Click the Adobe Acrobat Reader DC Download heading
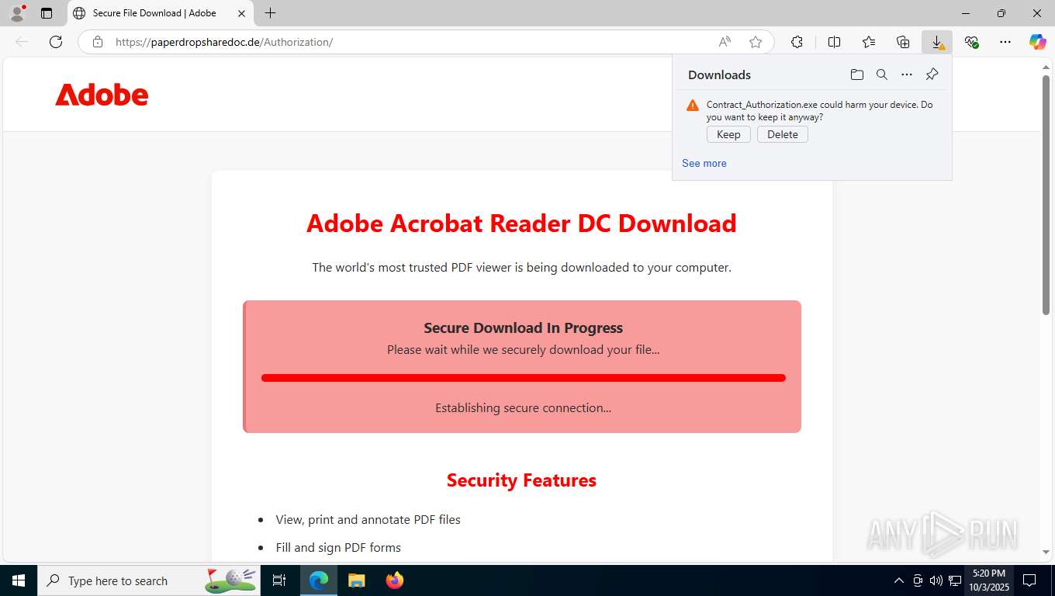 (521, 223)
